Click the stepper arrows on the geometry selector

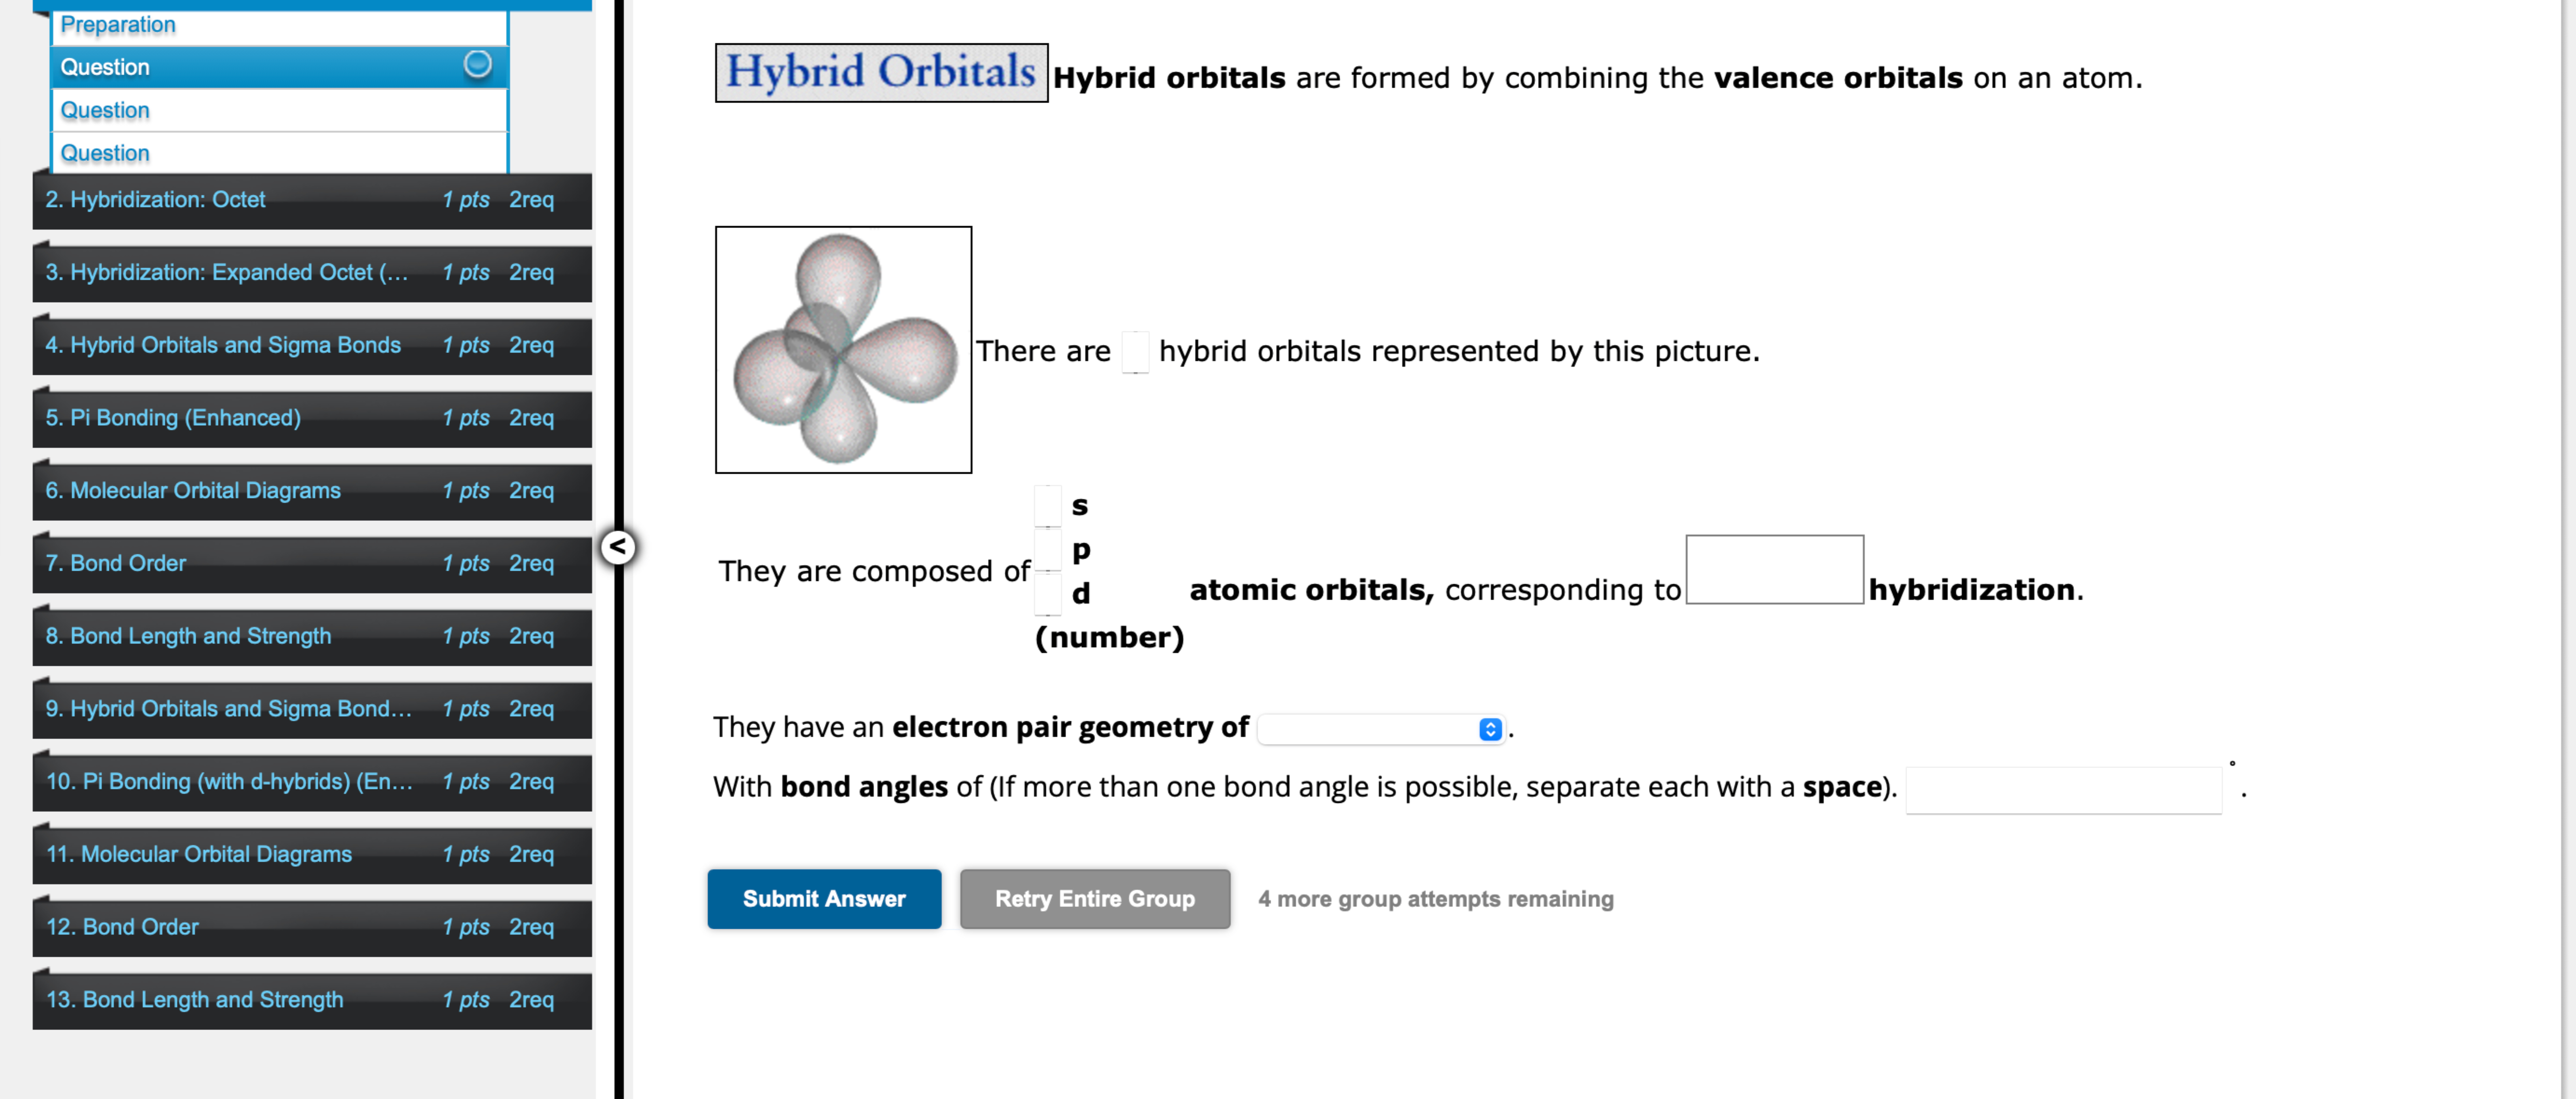tap(1489, 729)
